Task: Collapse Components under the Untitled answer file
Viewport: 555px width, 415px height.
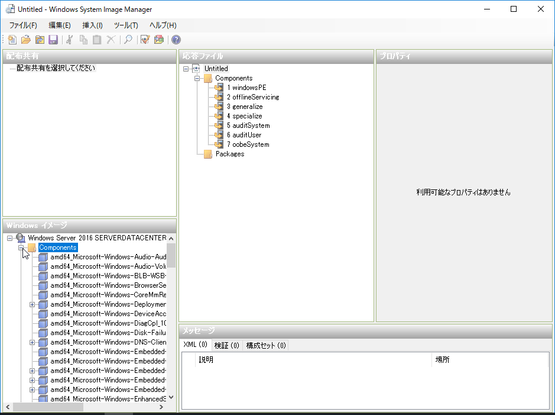Action: [x=197, y=78]
